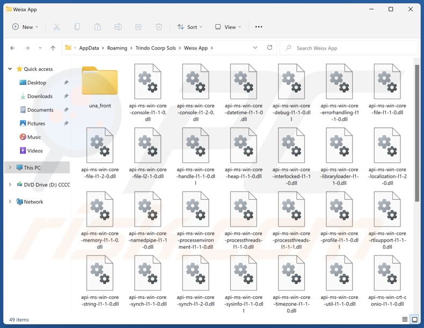Screen dimensions: 424x328
Task: Select api-ms-win-core-file-l1-1-0.dll file
Action: [x=387, y=90]
